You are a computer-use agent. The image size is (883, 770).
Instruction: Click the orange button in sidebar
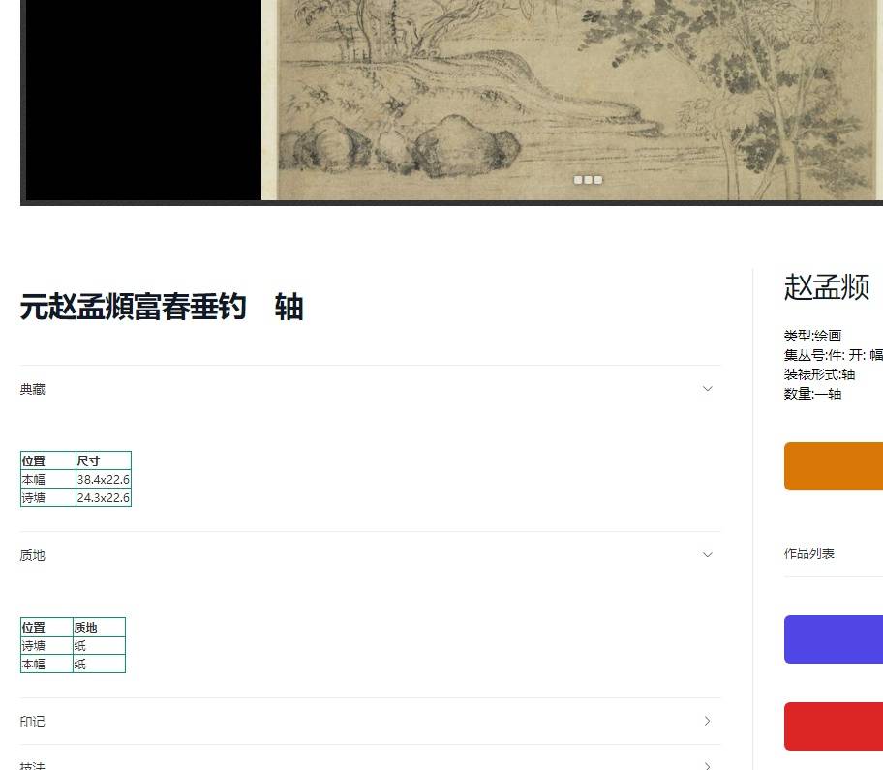pyautogui.click(x=834, y=466)
